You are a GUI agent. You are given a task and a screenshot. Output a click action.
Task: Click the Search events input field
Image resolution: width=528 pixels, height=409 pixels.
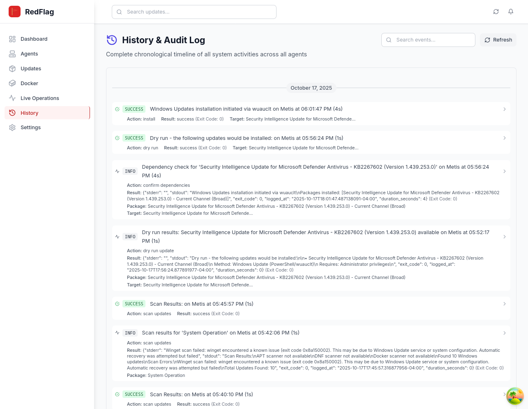428,40
